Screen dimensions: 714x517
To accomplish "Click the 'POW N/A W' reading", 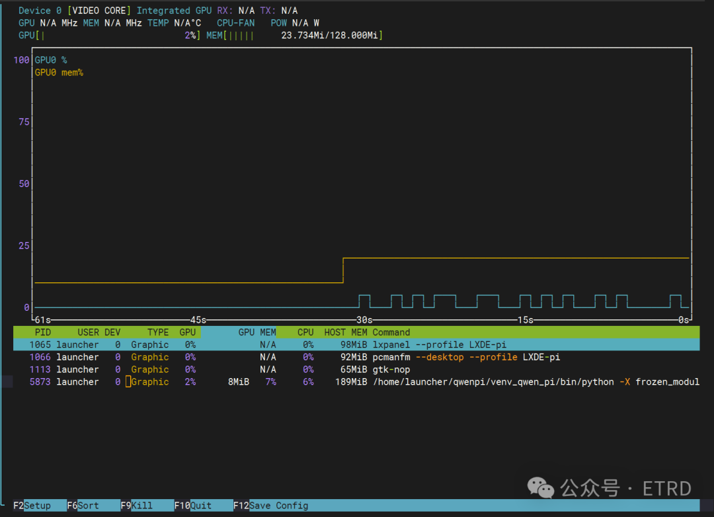I will [x=295, y=22].
